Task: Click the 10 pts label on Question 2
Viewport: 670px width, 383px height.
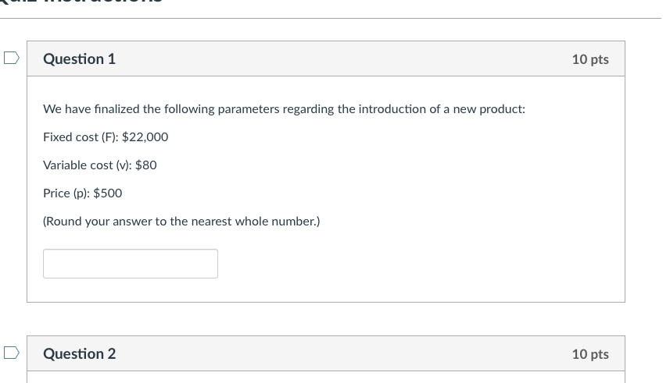Action: pos(589,354)
